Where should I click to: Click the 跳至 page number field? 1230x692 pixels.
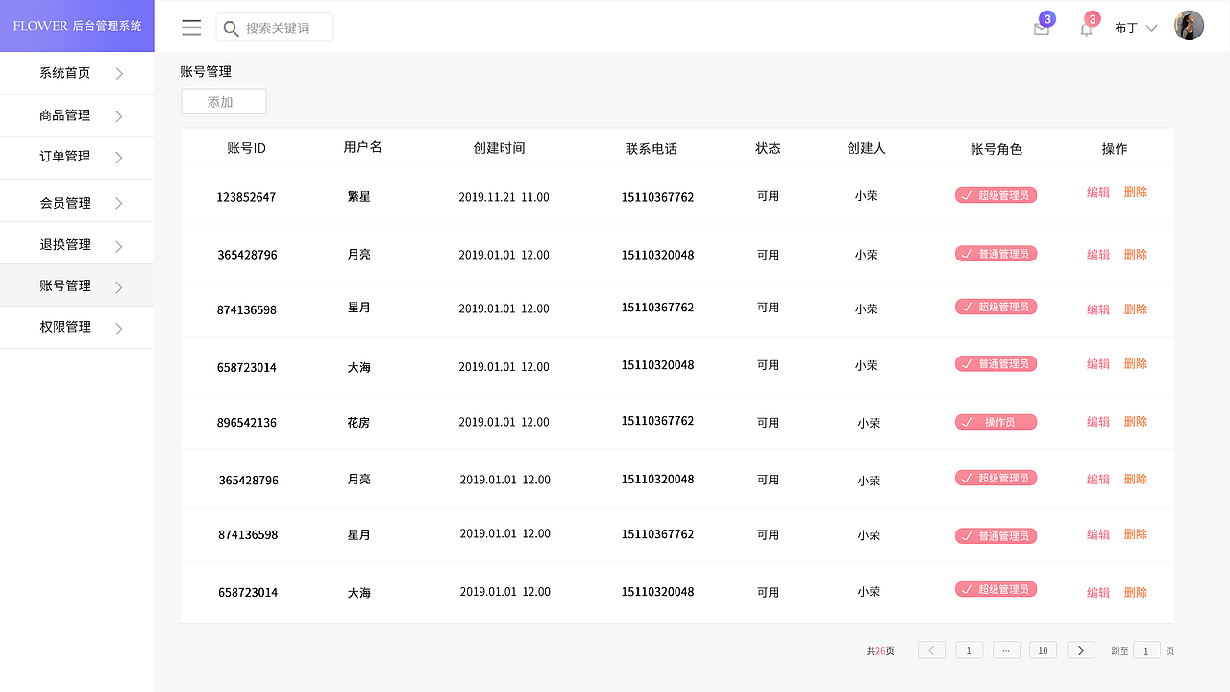click(1146, 651)
